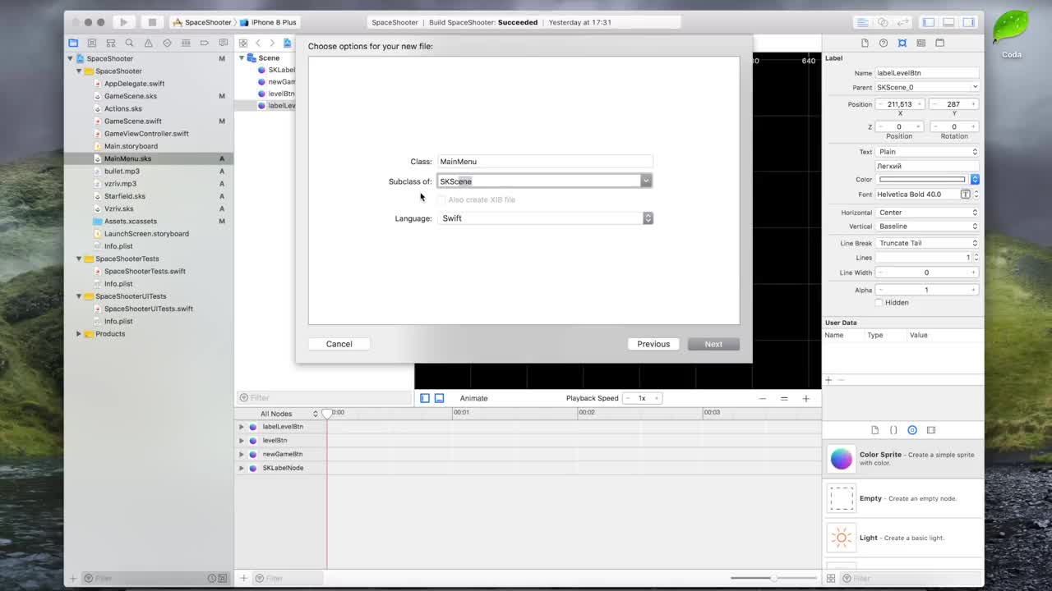This screenshot has height=591, width=1052.
Task: Toggle the Navigator panel visibility
Action: (929, 22)
